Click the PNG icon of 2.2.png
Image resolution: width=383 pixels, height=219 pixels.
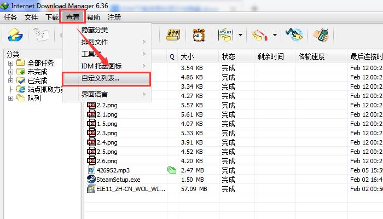(91, 105)
